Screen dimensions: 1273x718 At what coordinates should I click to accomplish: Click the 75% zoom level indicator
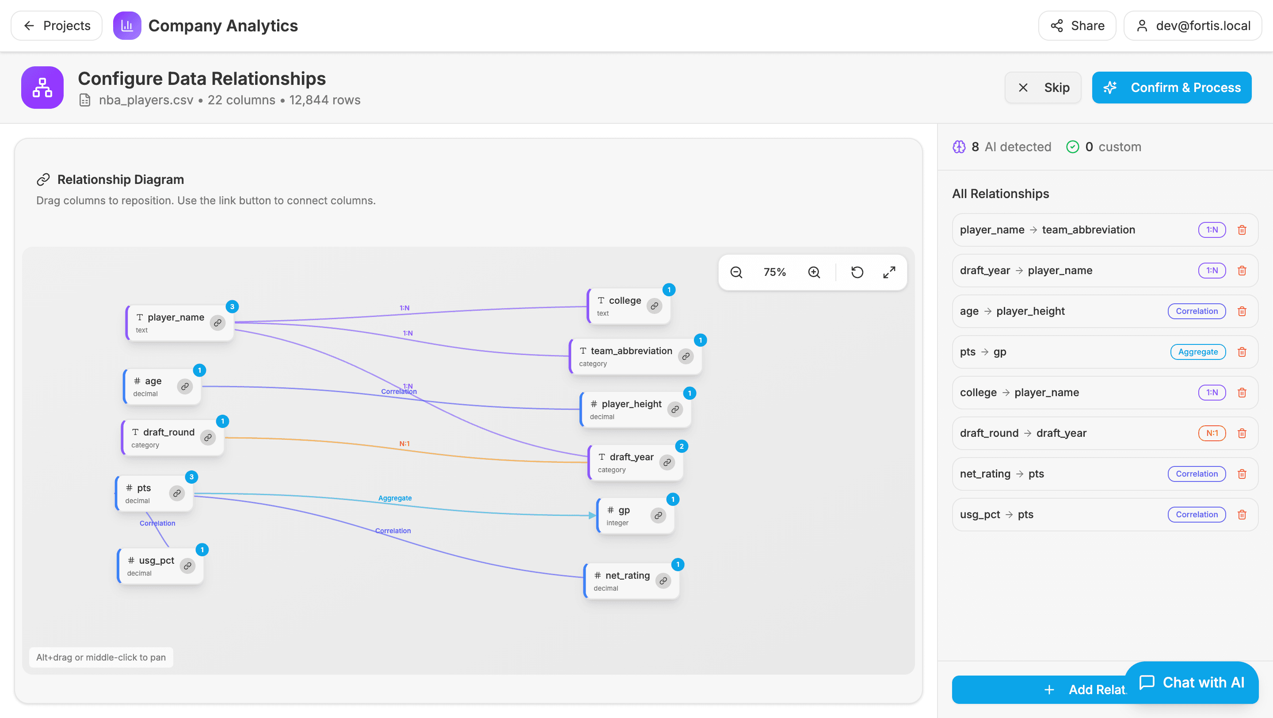pyautogui.click(x=774, y=272)
